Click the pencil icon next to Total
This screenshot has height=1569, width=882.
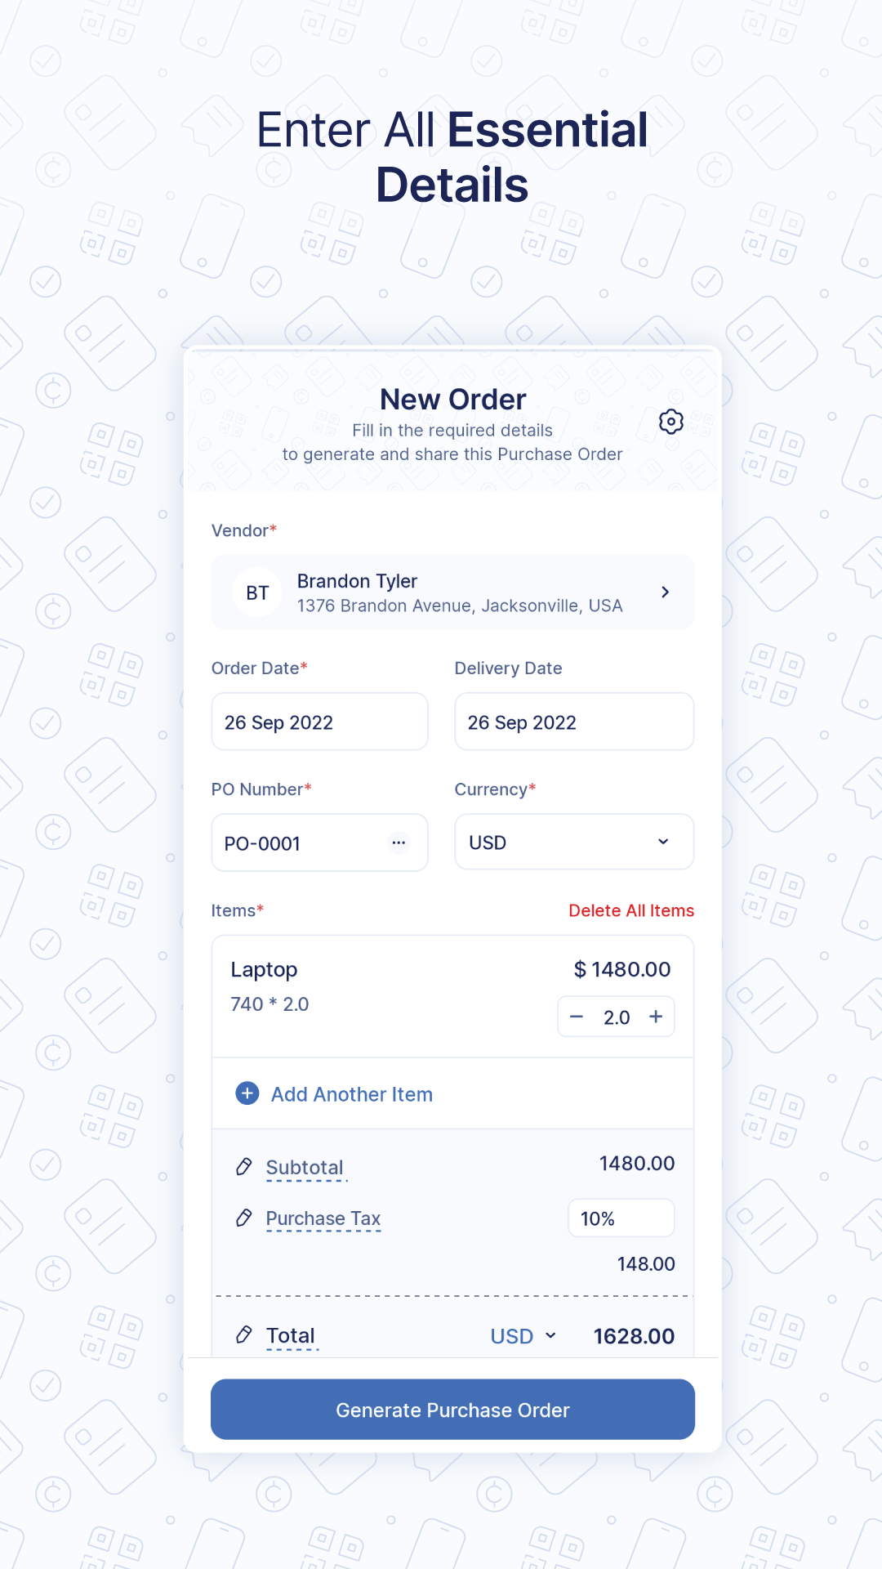pyautogui.click(x=243, y=1335)
